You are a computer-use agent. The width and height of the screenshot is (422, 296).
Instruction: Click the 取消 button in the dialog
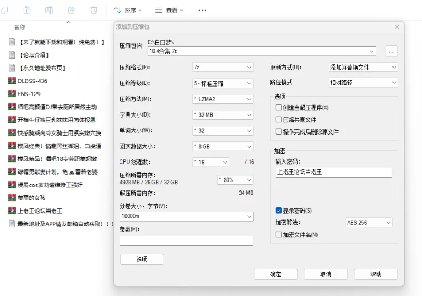click(325, 274)
